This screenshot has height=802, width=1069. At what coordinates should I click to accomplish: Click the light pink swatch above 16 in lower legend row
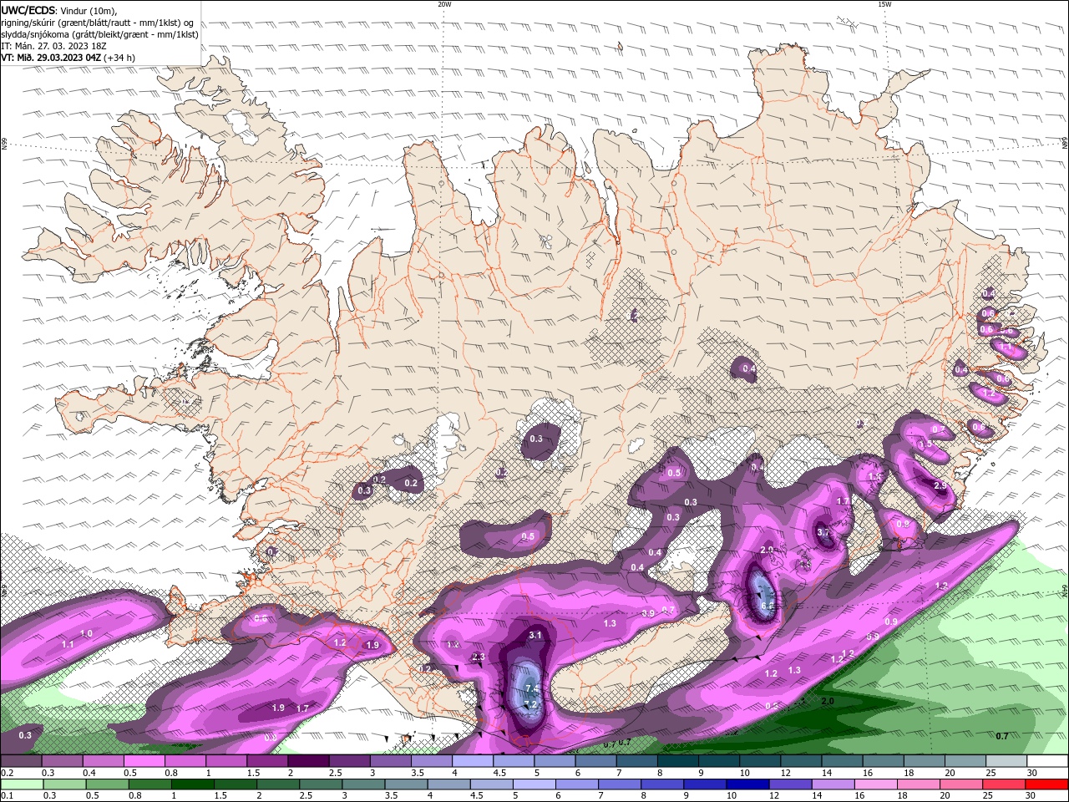pyautogui.click(x=875, y=784)
